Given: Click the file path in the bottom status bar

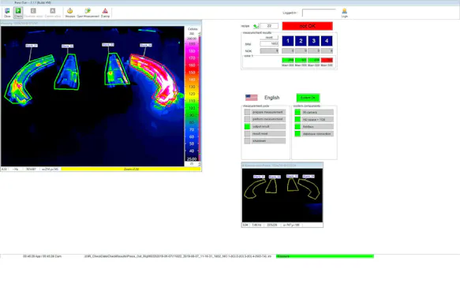Looking at the screenshot, I should 178,256.
